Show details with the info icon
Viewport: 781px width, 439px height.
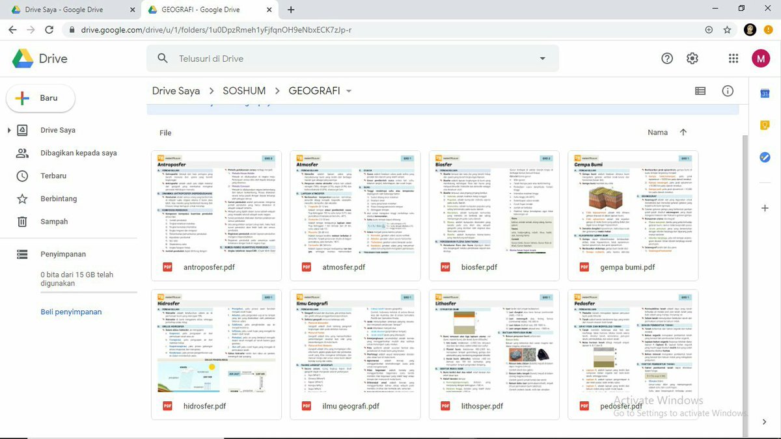coord(728,91)
